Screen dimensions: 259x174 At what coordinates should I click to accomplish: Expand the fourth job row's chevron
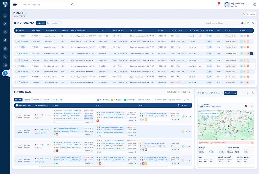coord(251,54)
